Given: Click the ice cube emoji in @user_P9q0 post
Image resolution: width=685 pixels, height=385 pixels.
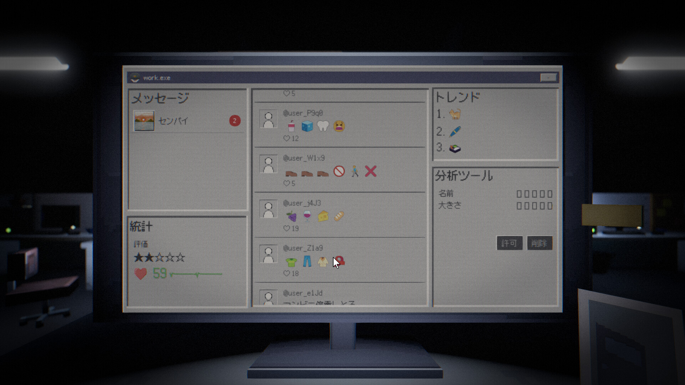Looking at the screenshot, I should tap(307, 126).
